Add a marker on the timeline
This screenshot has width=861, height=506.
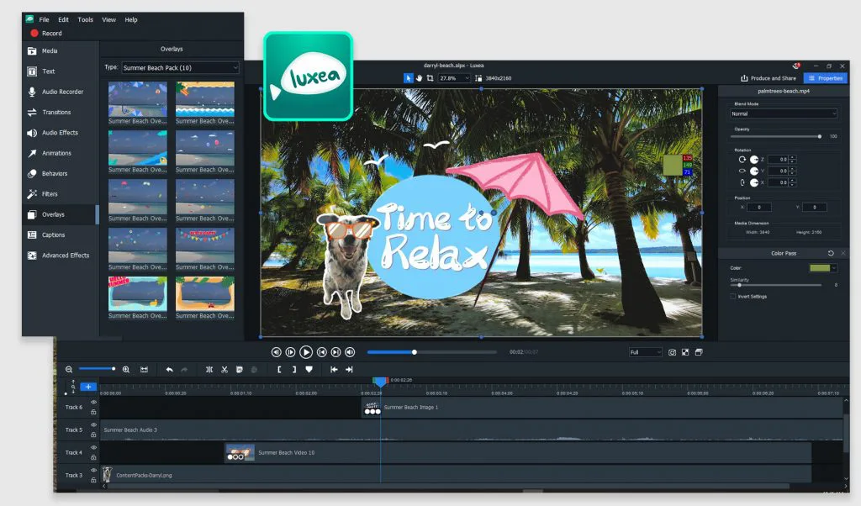pos(309,369)
